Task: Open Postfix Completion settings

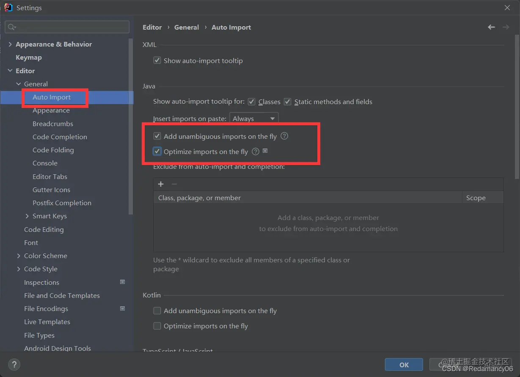Action: click(62, 203)
